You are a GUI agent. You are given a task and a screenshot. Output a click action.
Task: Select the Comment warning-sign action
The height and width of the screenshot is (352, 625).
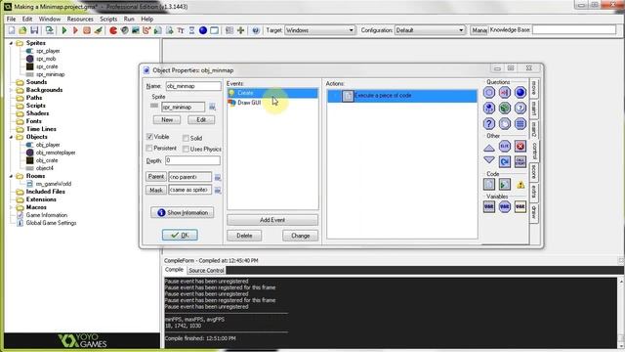click(521, 185)
